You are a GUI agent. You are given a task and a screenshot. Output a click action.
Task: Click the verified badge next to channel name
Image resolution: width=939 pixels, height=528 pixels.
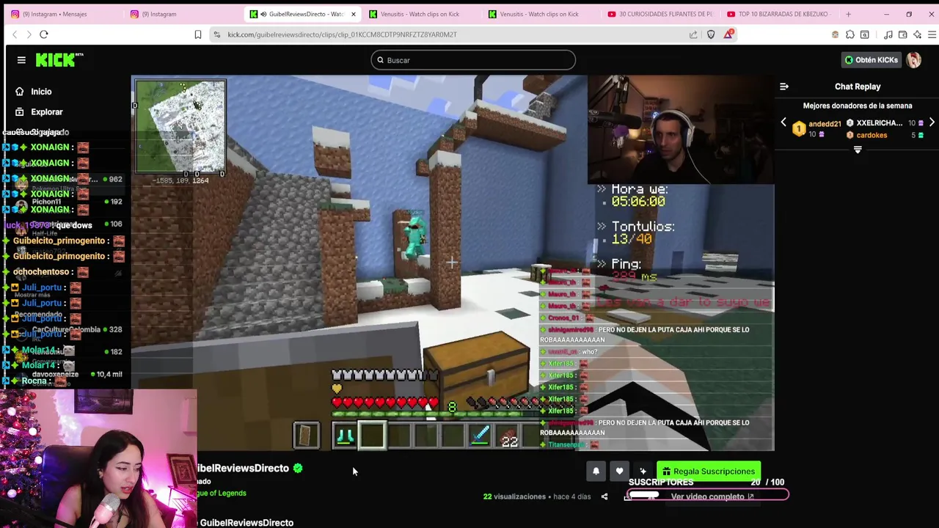coord(298,468)
